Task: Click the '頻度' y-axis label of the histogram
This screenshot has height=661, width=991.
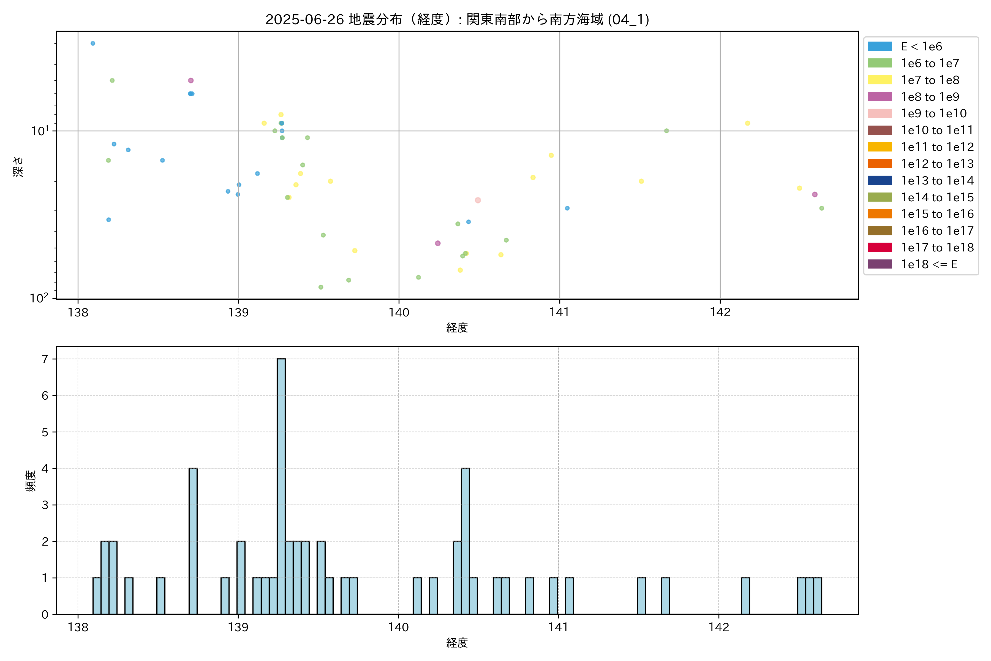Action: (x=30, y=481)
